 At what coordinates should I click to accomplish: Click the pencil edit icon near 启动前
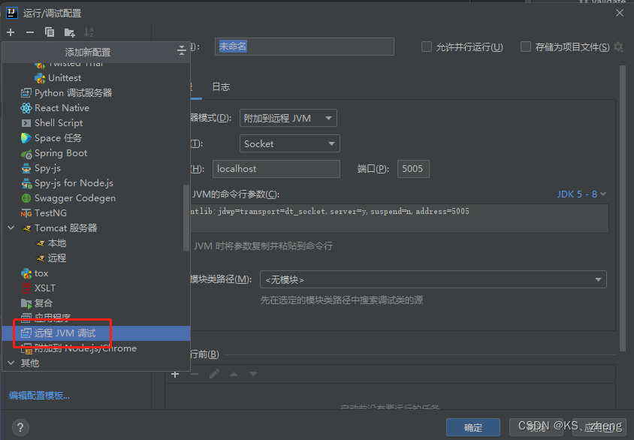click(x=213, y=373)
